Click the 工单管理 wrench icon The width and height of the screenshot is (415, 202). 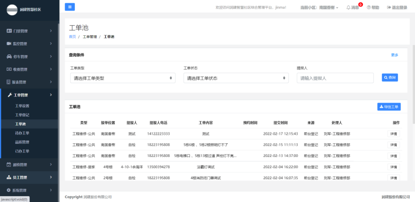10,95
